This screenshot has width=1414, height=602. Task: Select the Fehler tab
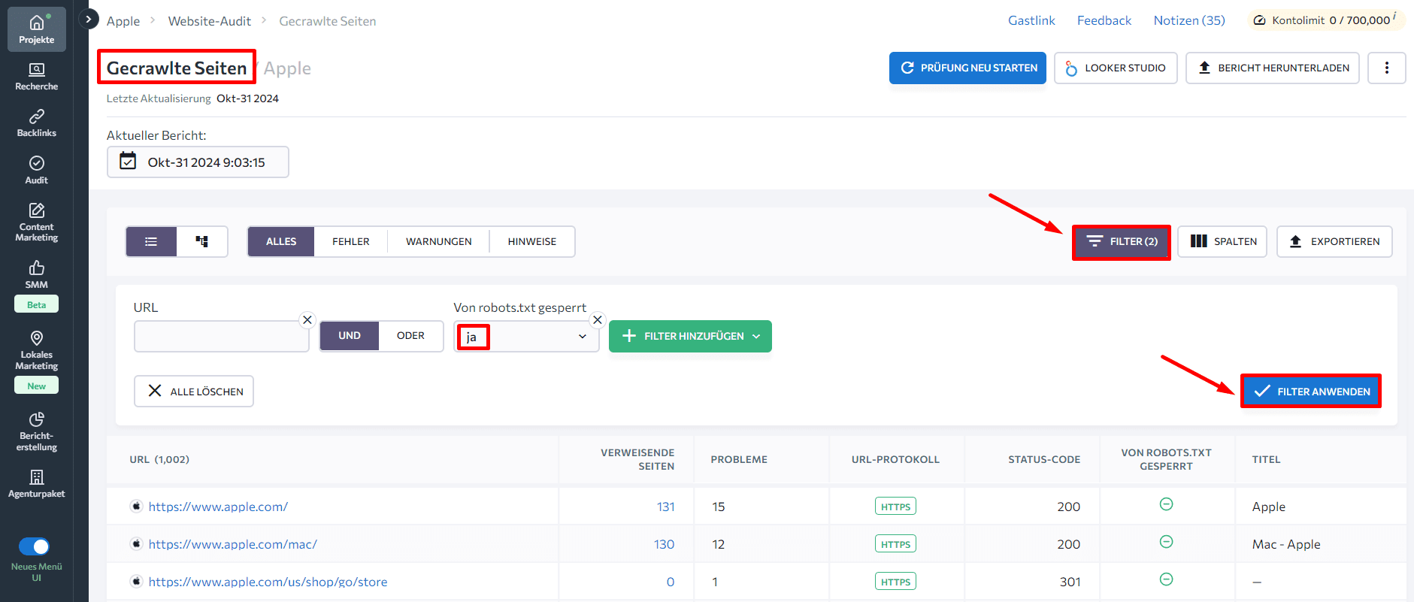coord(351,241)
